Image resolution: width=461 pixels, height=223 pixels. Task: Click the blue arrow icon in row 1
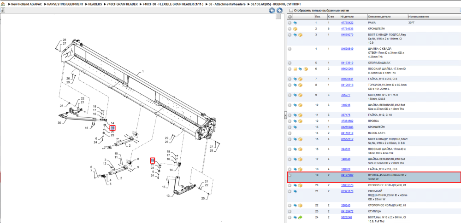(295, 23)
